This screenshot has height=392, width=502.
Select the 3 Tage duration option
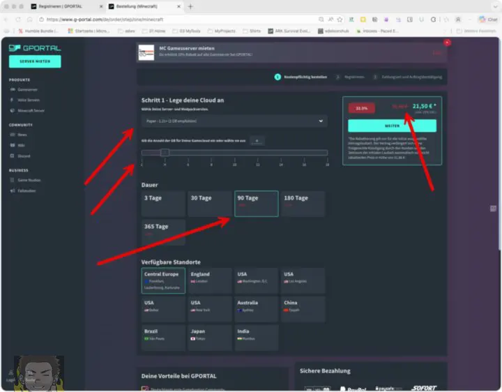tap(162, 203)
